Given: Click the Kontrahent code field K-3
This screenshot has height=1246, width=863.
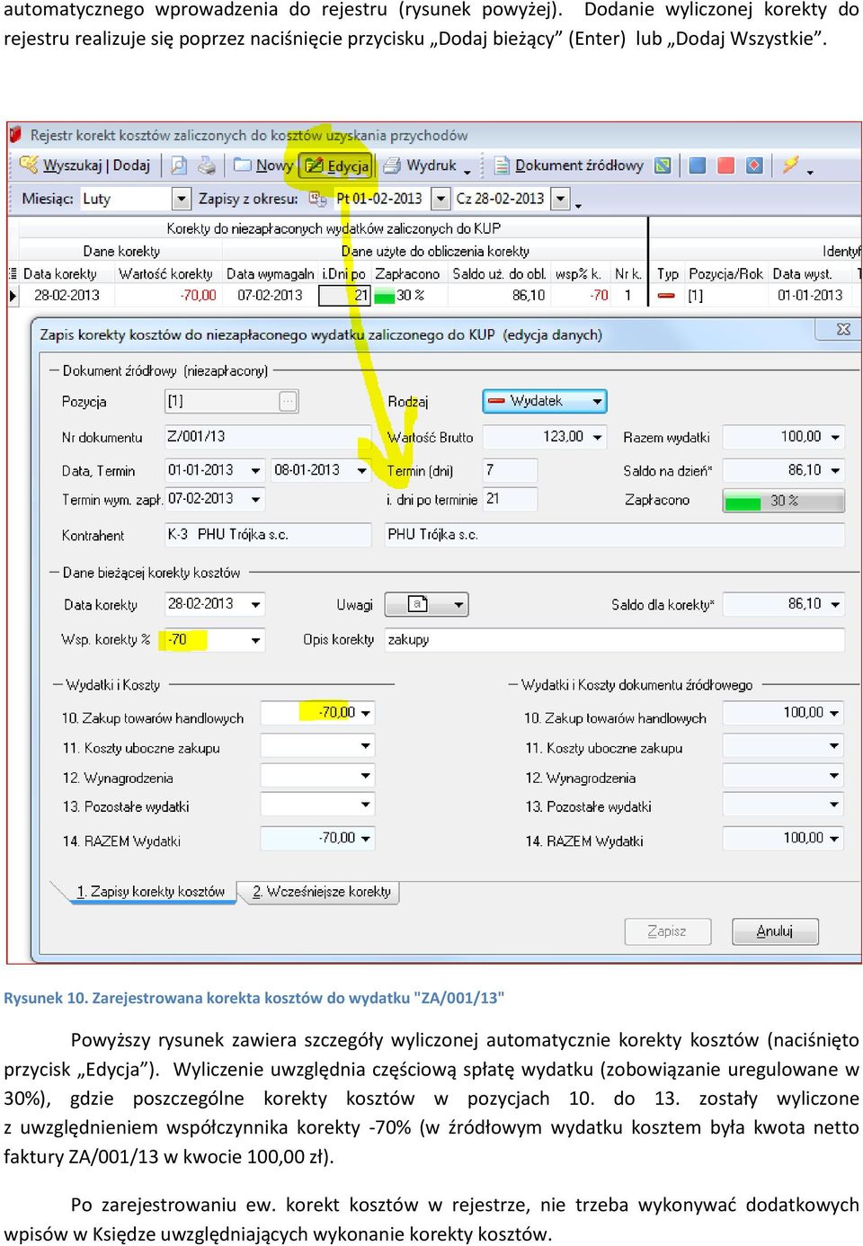Looking at the screenshot, I should [268, 535].
